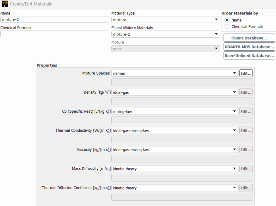Click the empty value box under Cp Specific Heat
The height and width of the screenshot is (206, 276).
[182, 120]
